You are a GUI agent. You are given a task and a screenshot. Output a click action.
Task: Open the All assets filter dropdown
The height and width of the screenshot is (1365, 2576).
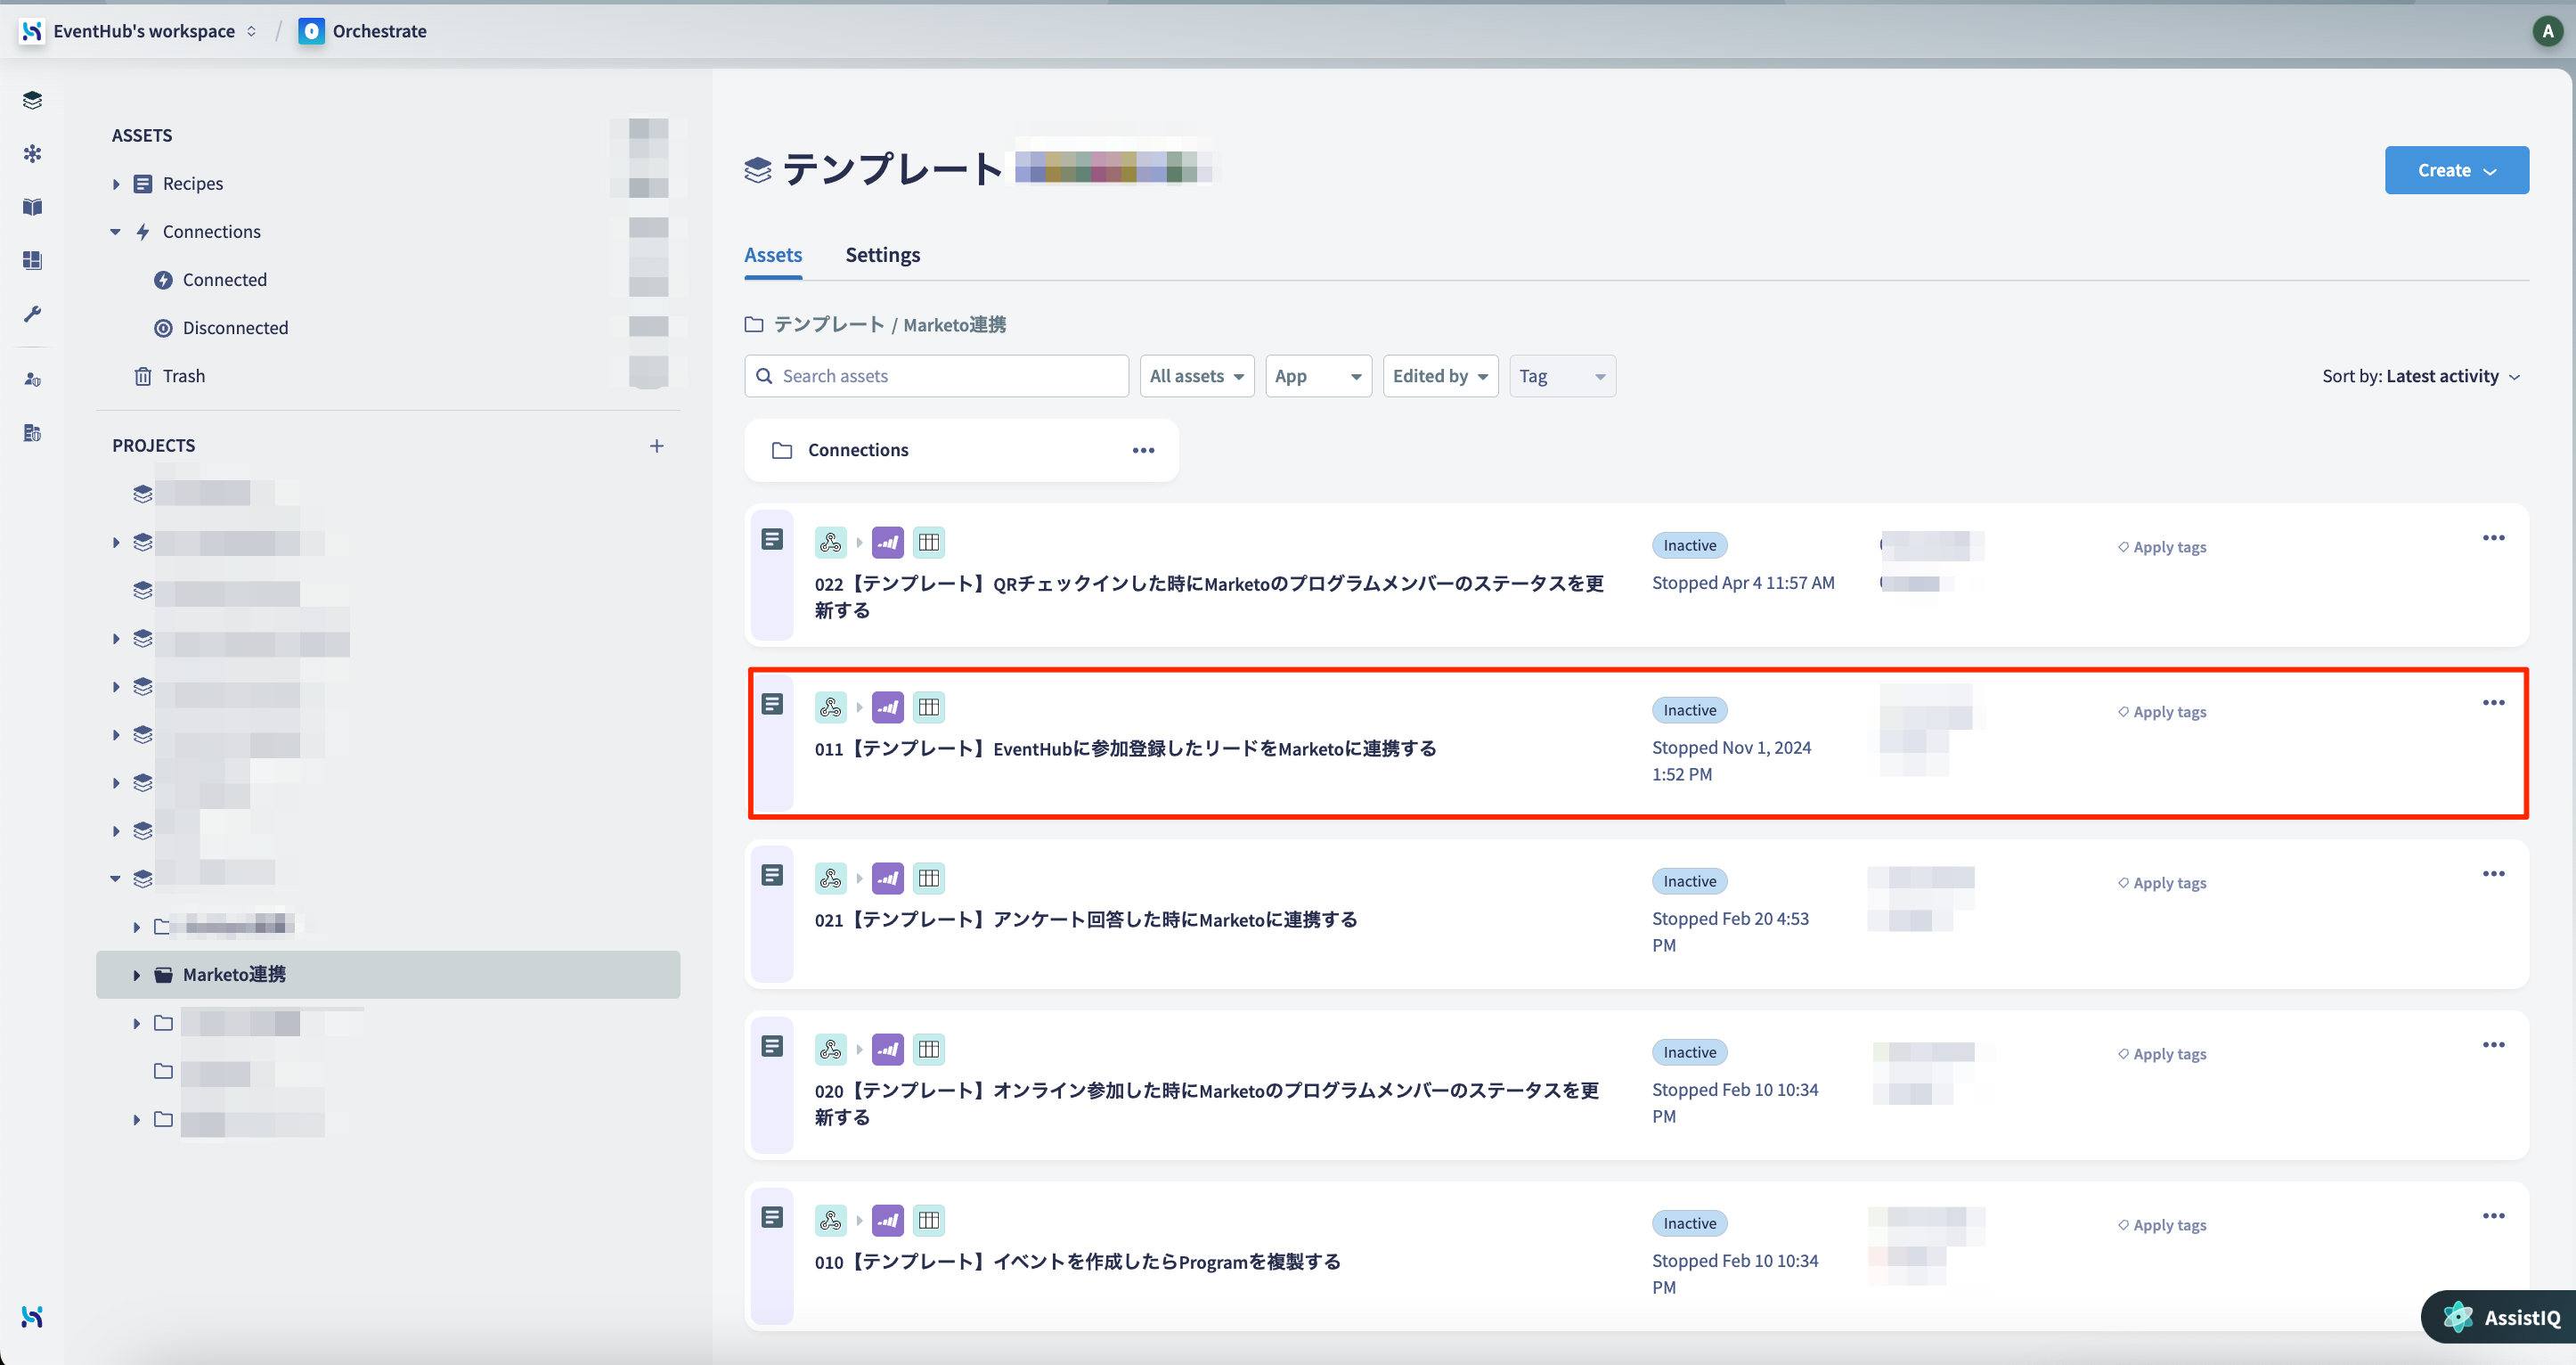tap(1196, 376)
